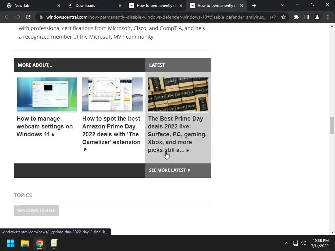Open the notepad-style taskbar app
335x251 pixels.
54,243
